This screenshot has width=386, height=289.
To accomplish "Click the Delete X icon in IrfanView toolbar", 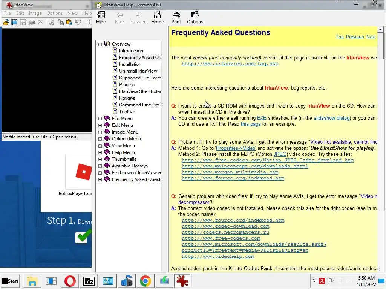I will (x=40, y=22).
